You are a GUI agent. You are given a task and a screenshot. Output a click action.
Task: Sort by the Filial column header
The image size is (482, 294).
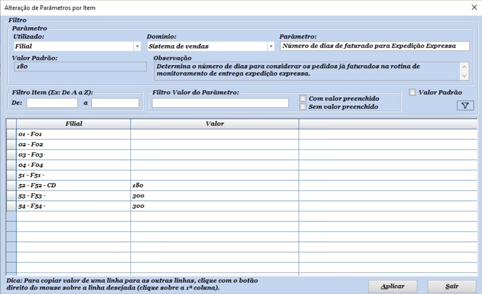[74, 124]
